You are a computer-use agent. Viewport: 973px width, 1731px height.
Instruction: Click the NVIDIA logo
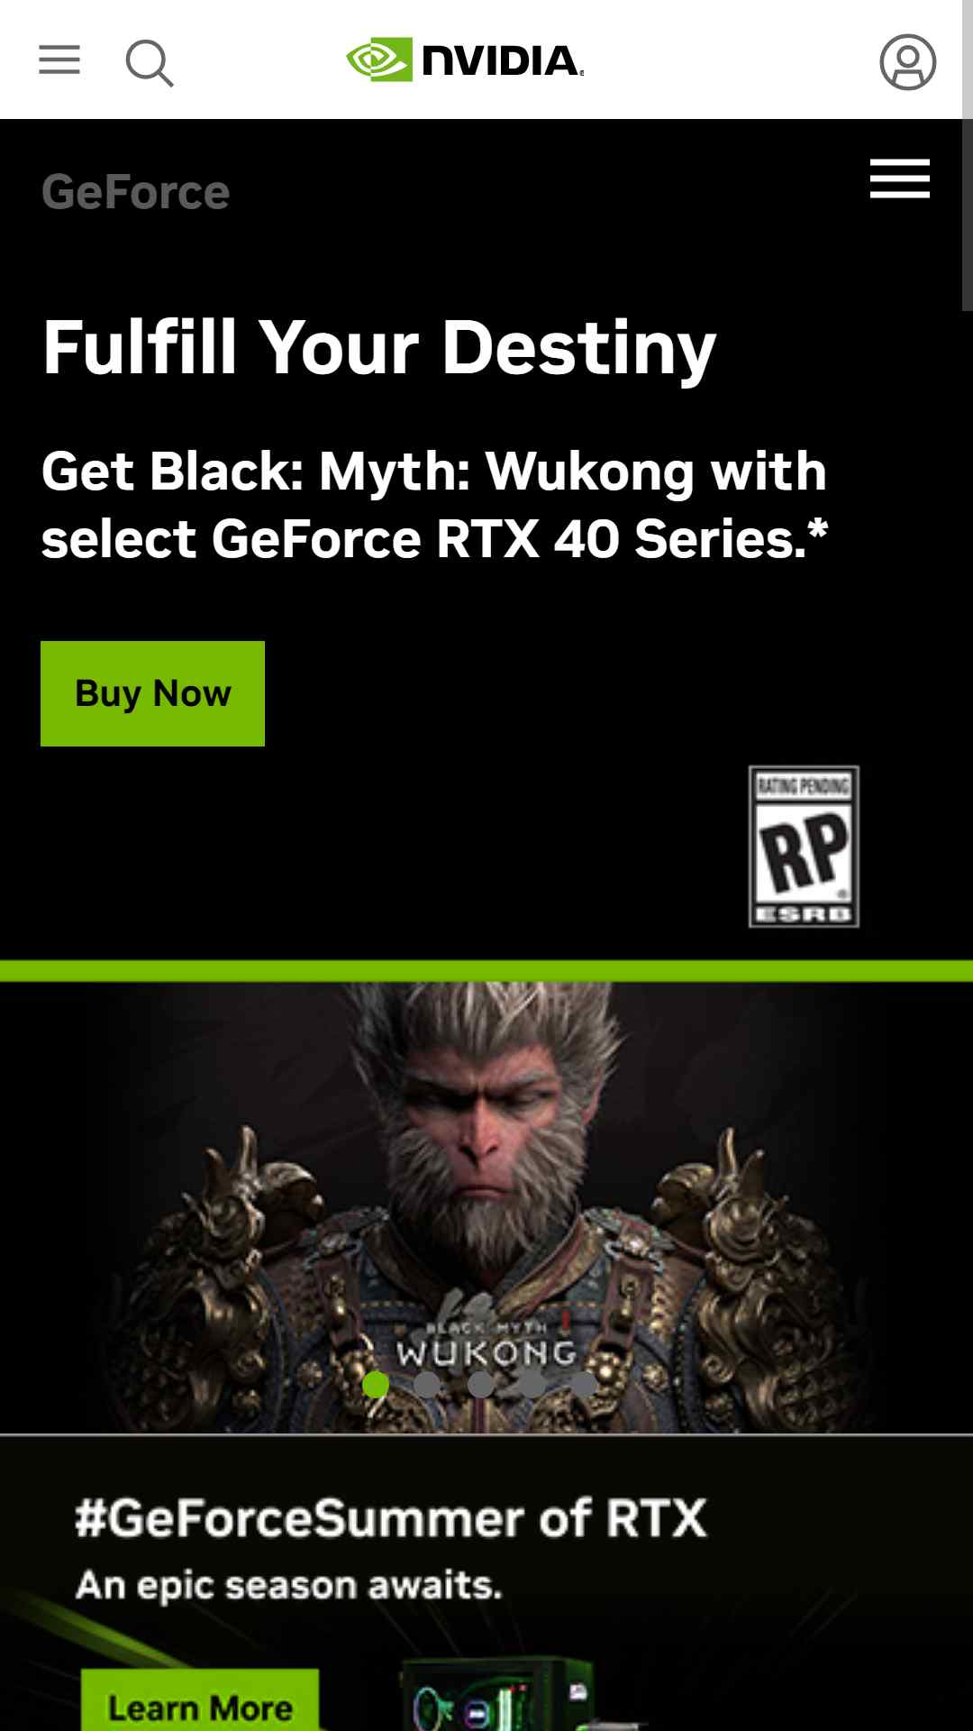(x=466, y=60)
